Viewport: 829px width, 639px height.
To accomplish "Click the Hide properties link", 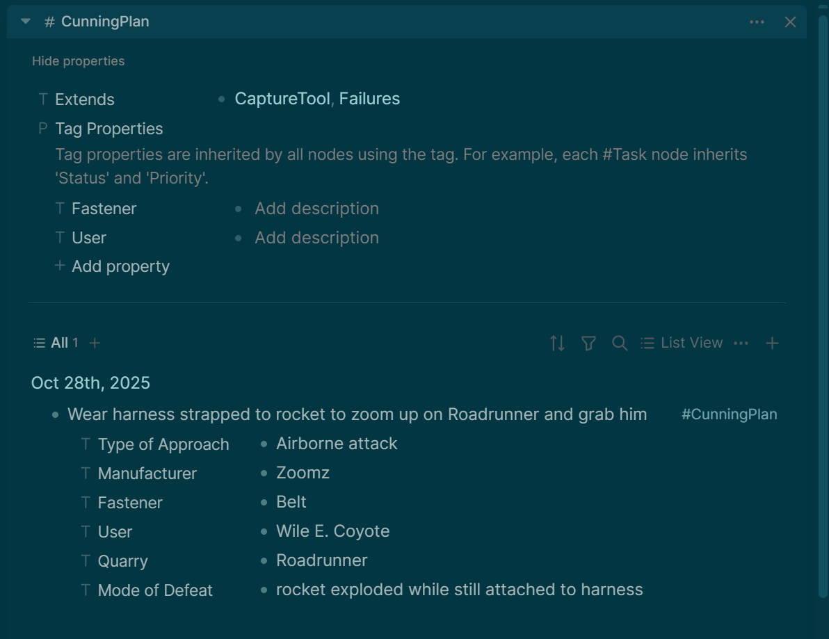I will click(78, 61).
